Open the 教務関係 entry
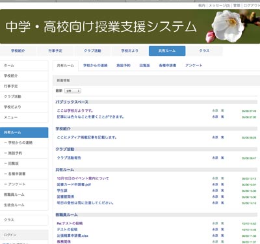This screenshot has height=244, width=260. [64, 241]
